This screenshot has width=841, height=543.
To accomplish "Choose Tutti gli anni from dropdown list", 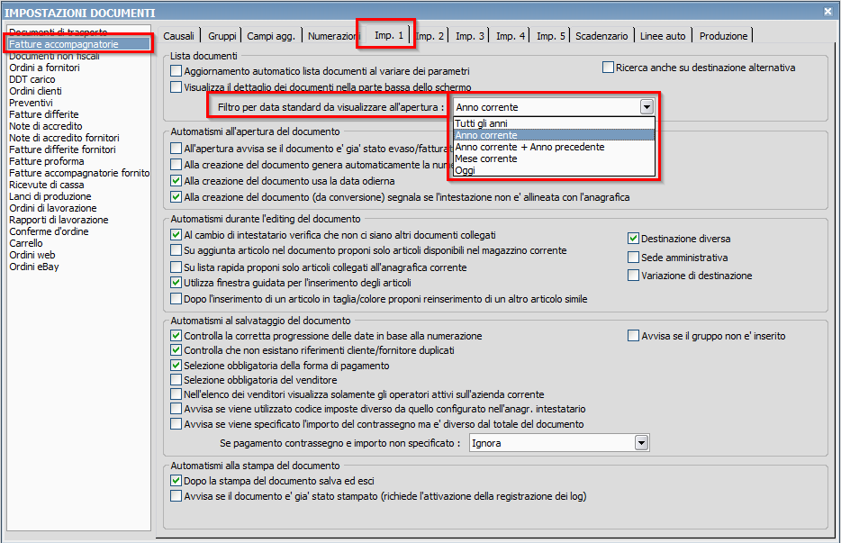I will [554, 123].
